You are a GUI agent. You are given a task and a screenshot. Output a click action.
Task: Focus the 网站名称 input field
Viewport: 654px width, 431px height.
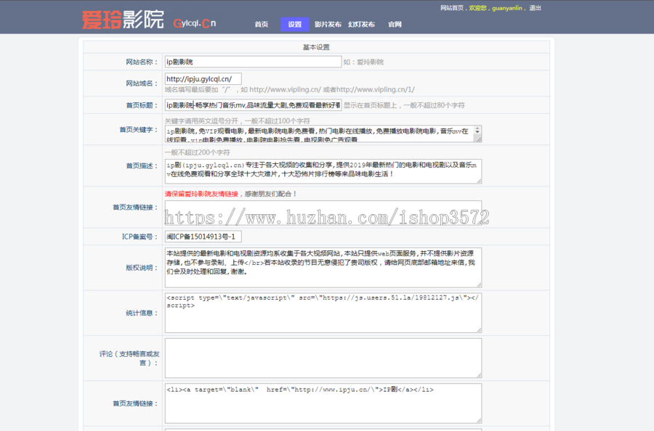pos(253,62)
